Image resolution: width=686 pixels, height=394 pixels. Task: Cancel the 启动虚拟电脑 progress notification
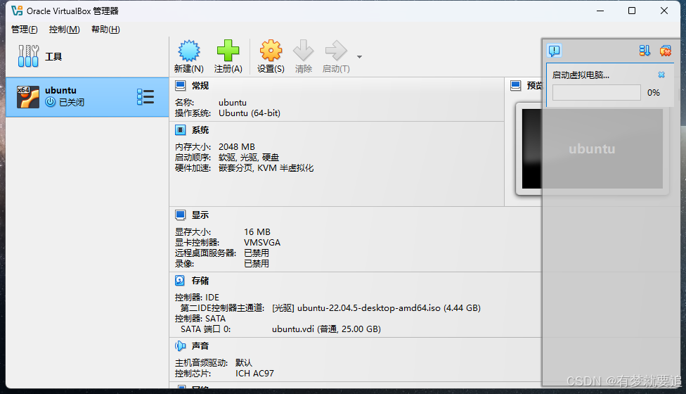pyautogui.click(x=661, y=75)
